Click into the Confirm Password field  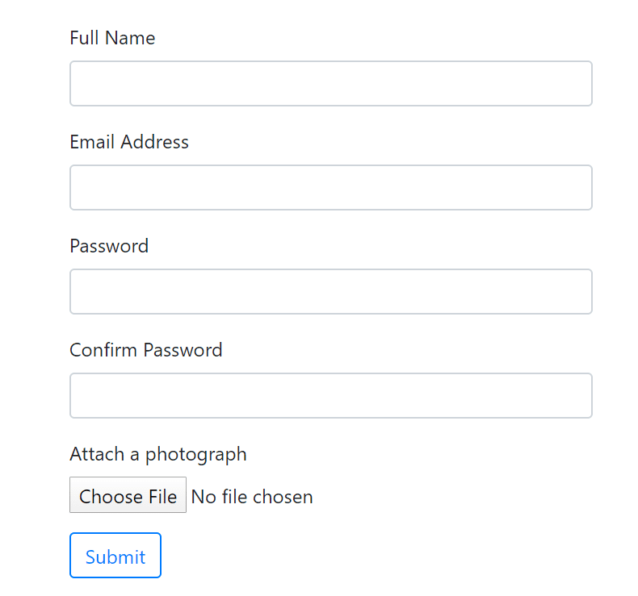click(x=330, y=395)
